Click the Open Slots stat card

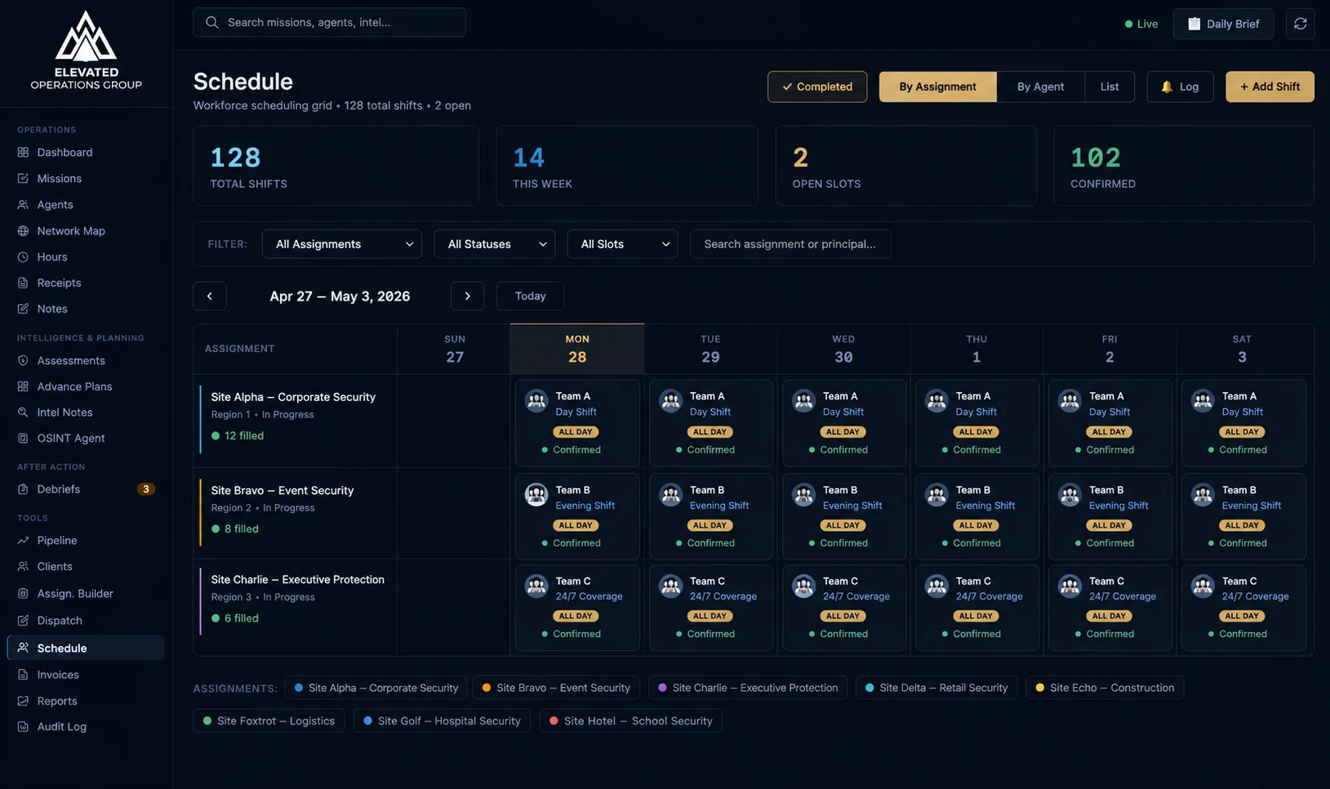905,166
